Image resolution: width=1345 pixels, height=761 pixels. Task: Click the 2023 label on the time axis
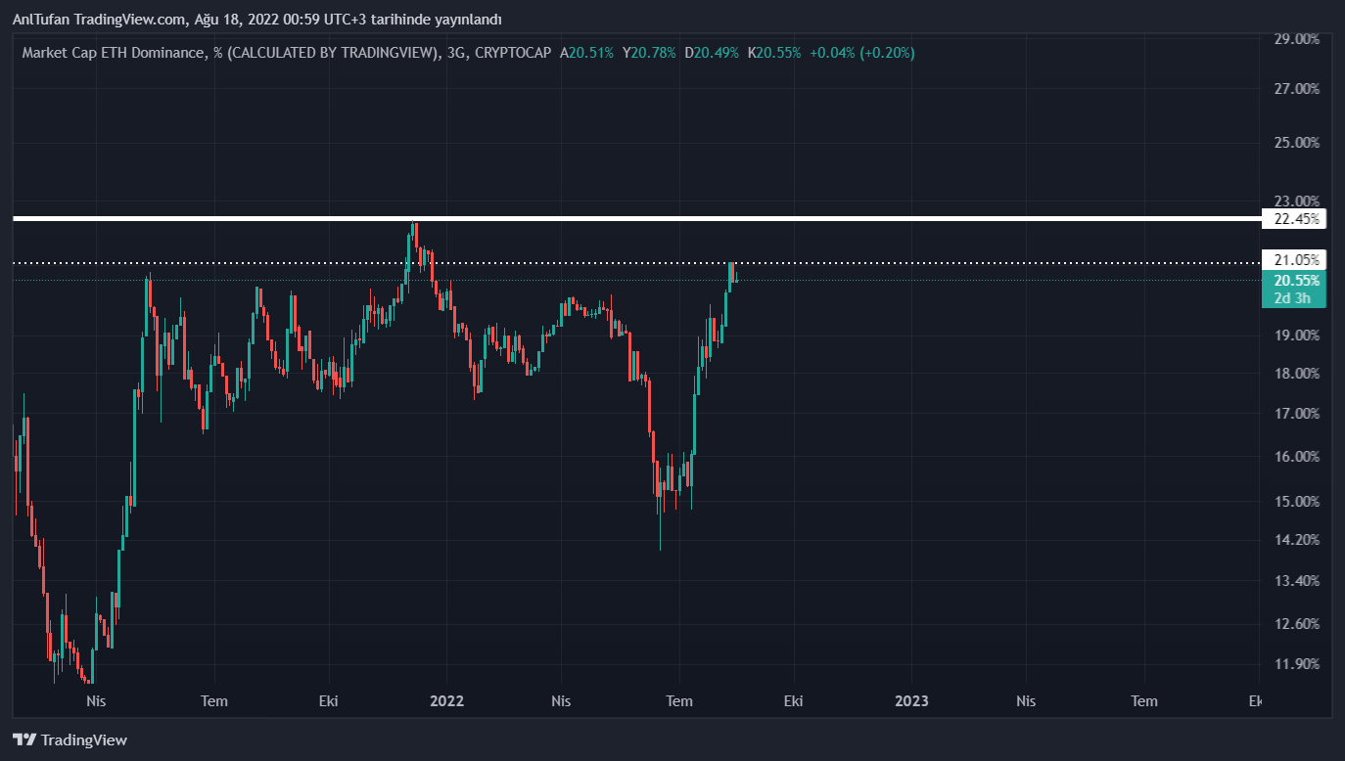click(911, 701)
